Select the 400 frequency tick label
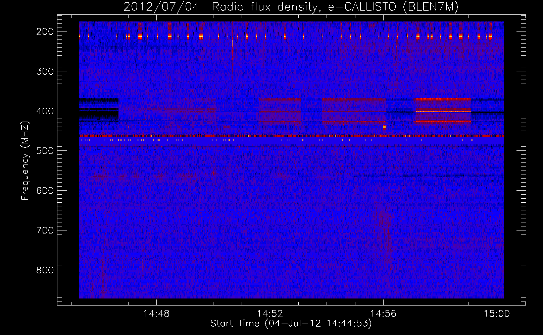The image size is (543, 335). (45, 111)
